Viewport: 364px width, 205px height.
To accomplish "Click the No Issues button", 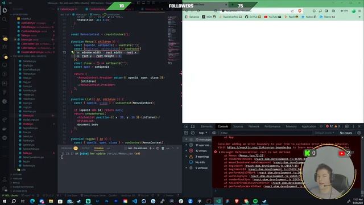I will 346,133.
